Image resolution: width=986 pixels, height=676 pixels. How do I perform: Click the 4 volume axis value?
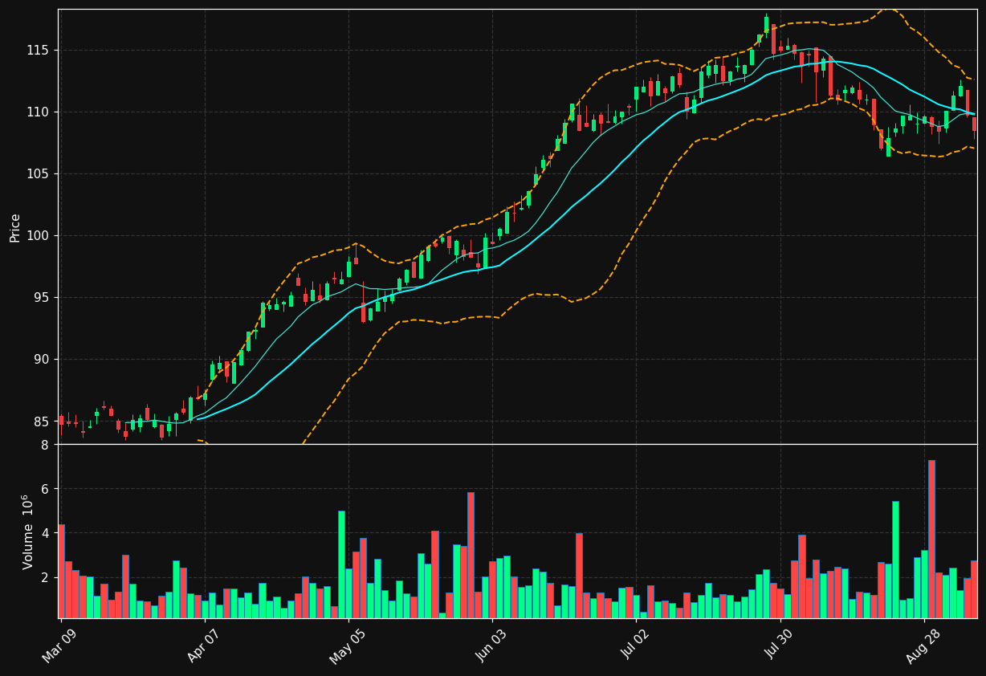pos(45,533)
